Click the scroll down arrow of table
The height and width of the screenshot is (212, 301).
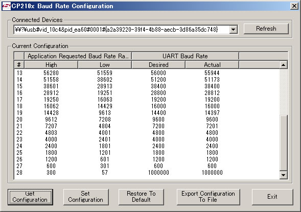pyautogui.click(x=283, y=175)
